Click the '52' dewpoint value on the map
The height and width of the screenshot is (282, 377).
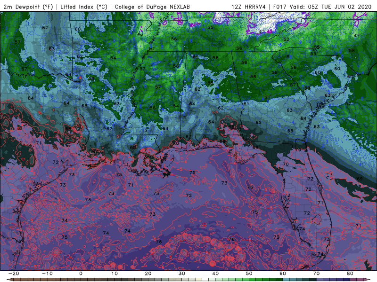286,39
